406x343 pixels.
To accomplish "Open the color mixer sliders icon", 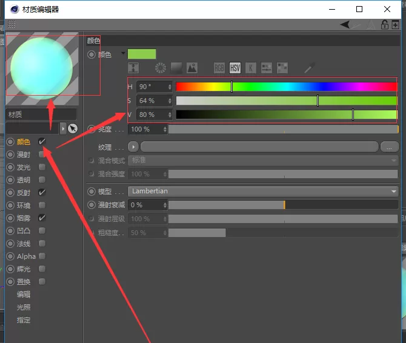I will point(267,68).
